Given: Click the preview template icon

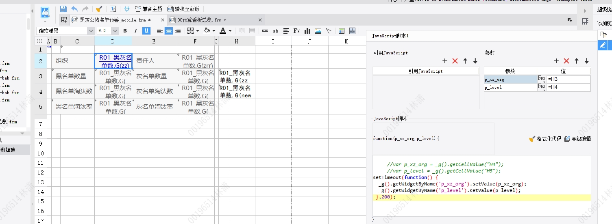Looking at the screenshot, I should click(x=113, y=9).
